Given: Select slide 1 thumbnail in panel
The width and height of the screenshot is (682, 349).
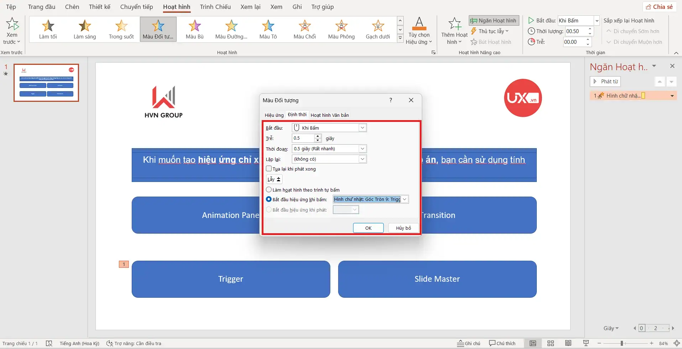Looking at the screenshot, I should tap(46, 83).
